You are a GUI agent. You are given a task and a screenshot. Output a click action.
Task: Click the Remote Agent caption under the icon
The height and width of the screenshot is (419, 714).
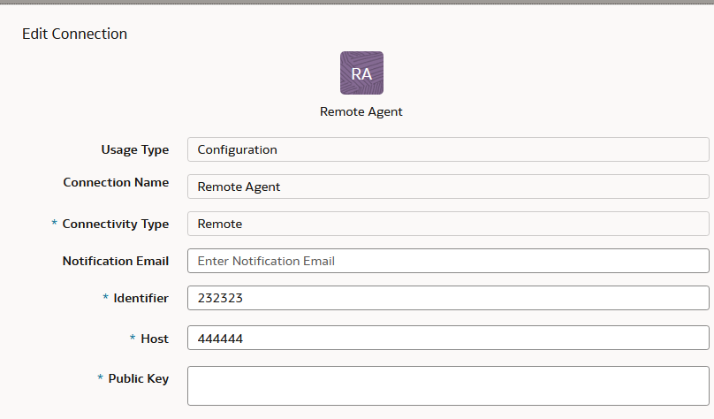click(x=361, y=111)
